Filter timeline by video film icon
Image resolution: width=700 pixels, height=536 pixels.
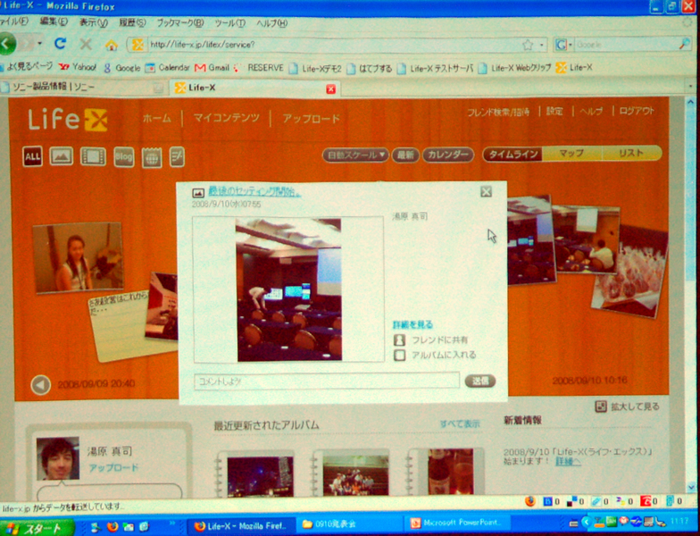click(93, 156)
